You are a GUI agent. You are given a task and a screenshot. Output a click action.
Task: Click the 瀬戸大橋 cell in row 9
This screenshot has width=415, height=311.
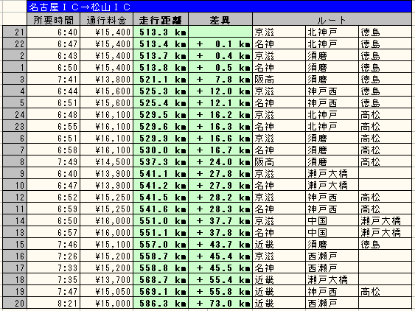pyautogui.click(x=332, y=173)
